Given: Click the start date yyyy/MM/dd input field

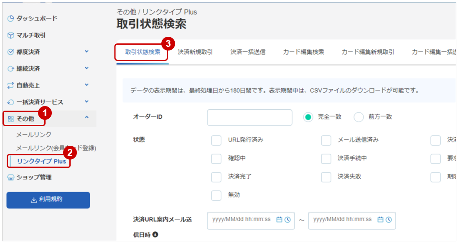Looking at the screenshot, I should (251, 220).
